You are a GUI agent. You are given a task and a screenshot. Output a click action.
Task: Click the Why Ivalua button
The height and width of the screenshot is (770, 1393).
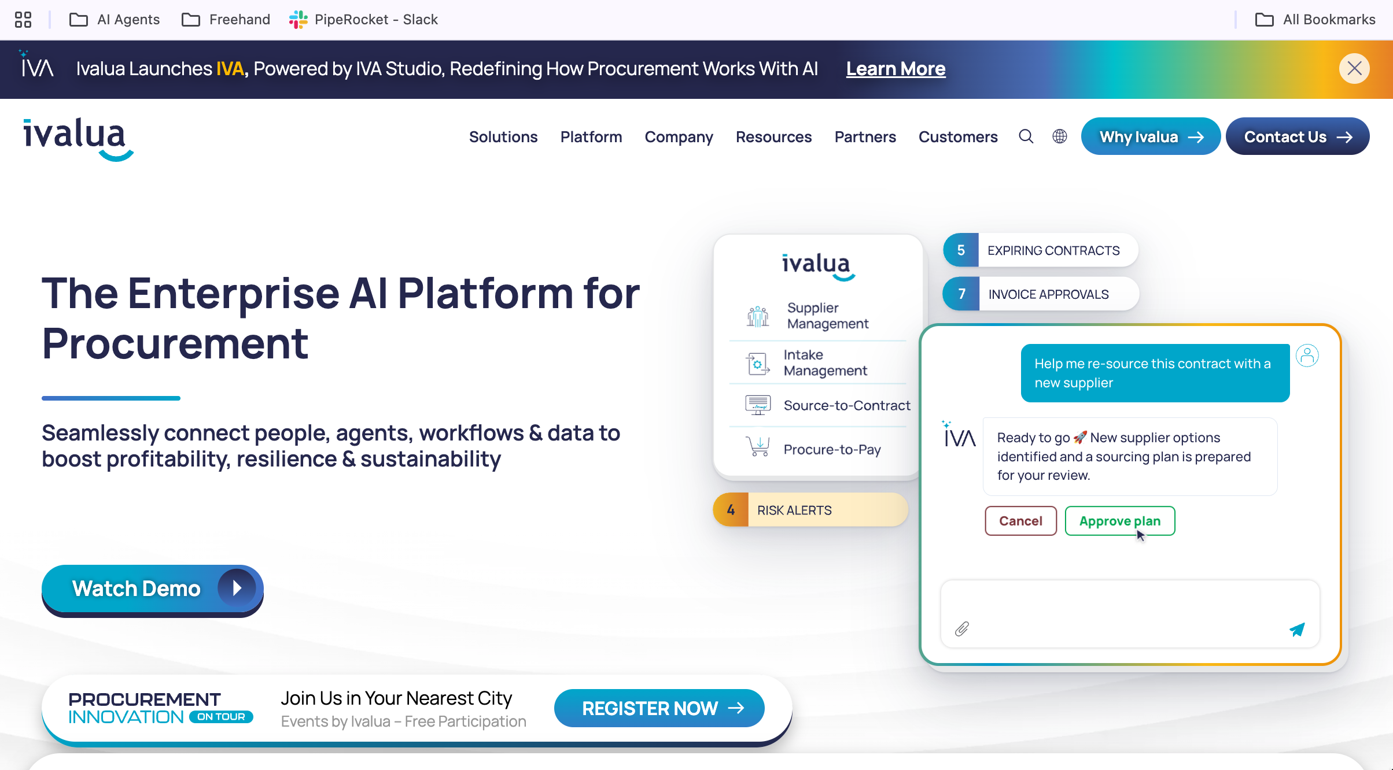click(x=1151, y=136)
